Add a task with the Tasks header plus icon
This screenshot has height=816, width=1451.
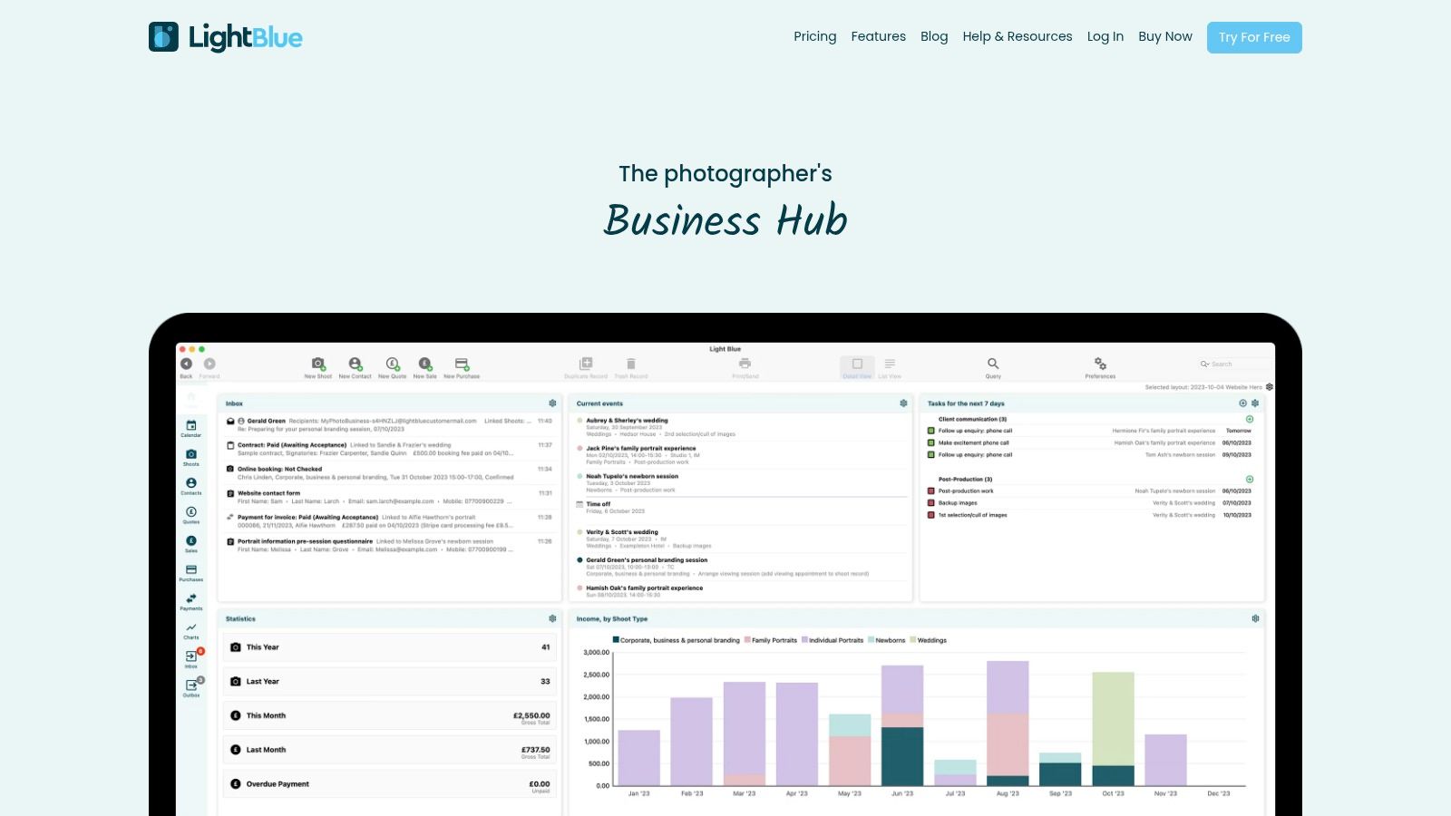point(1242,403)
